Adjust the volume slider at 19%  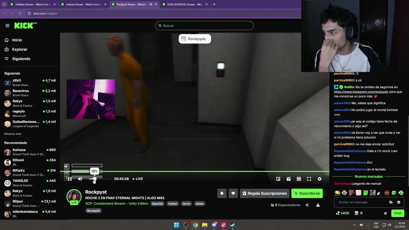(x=94, y=179)
